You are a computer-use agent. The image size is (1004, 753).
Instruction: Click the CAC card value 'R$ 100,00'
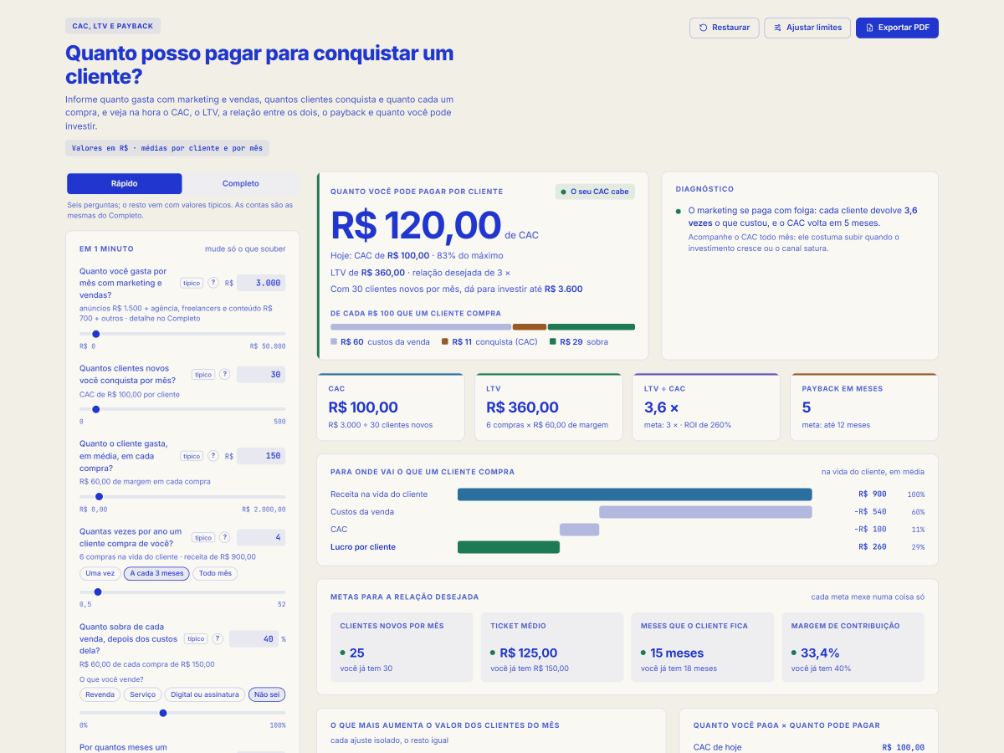363,407
